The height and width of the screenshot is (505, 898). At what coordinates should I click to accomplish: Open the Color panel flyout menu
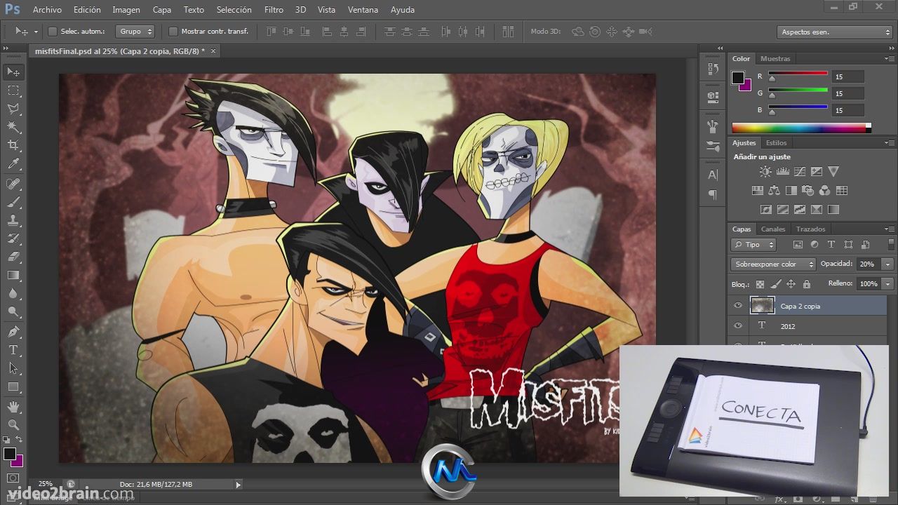point(890,59)
